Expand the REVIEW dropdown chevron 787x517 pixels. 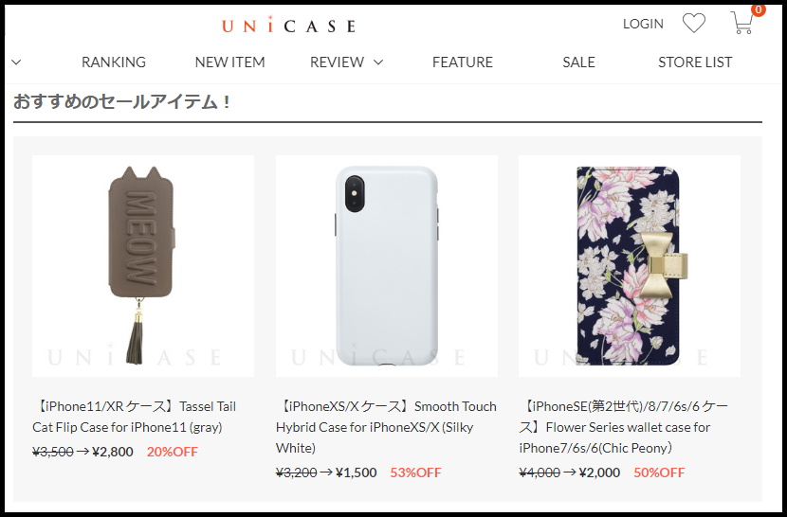pos(378,62)
